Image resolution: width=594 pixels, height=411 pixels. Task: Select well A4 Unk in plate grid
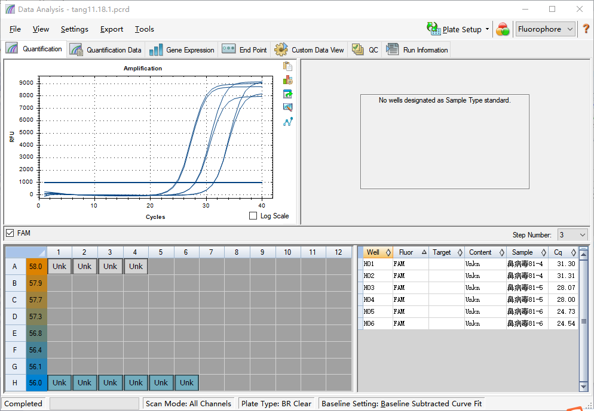[136, 266]
